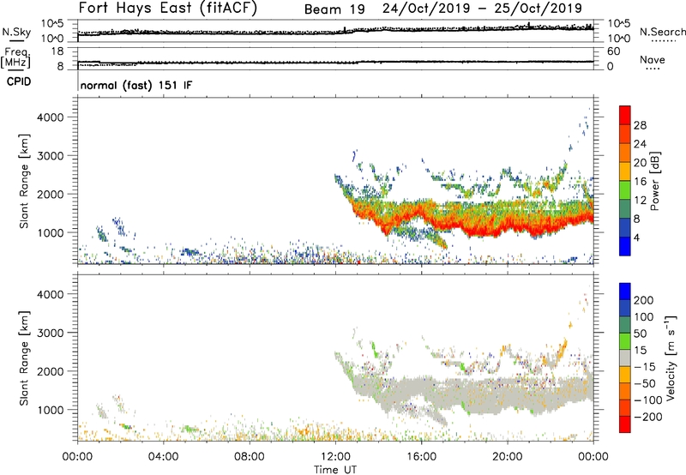Viewport: 686px width, 475px height.
Task: Click the 'Nave' legend label
Action: 653,59
